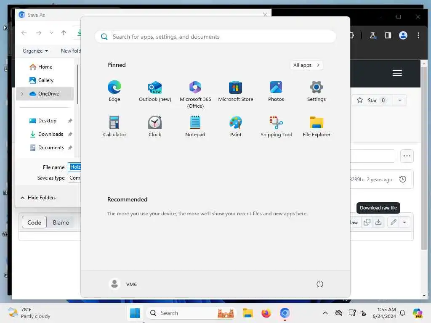Image resolution: width=431 pixels, height=323 pixels.
Task: Open Settings from pinned apps
Action: click(x=317, y=91)
